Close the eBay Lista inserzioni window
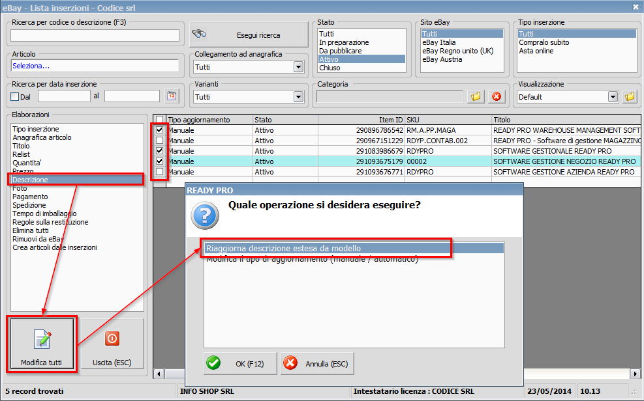 (x=636, y=7)
